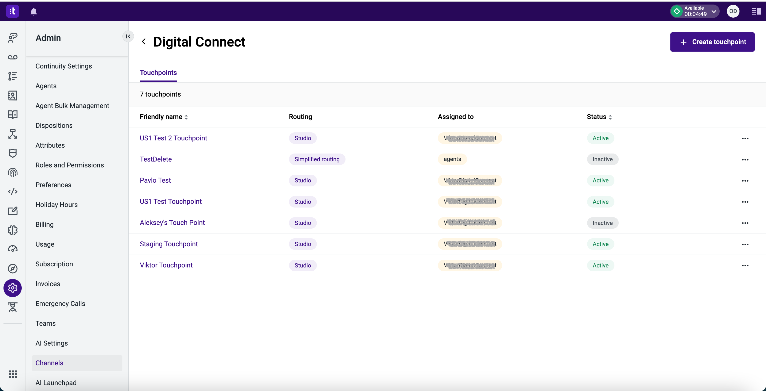Open the Viktor Touchpoint link
This screenshot has height=391, width=766.
click(166, 265)
